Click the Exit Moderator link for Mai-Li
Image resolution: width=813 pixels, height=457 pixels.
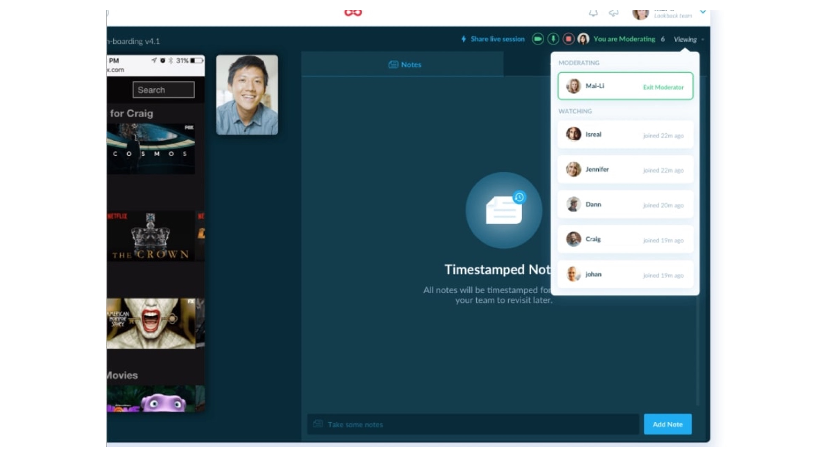(x=663, y=87)
